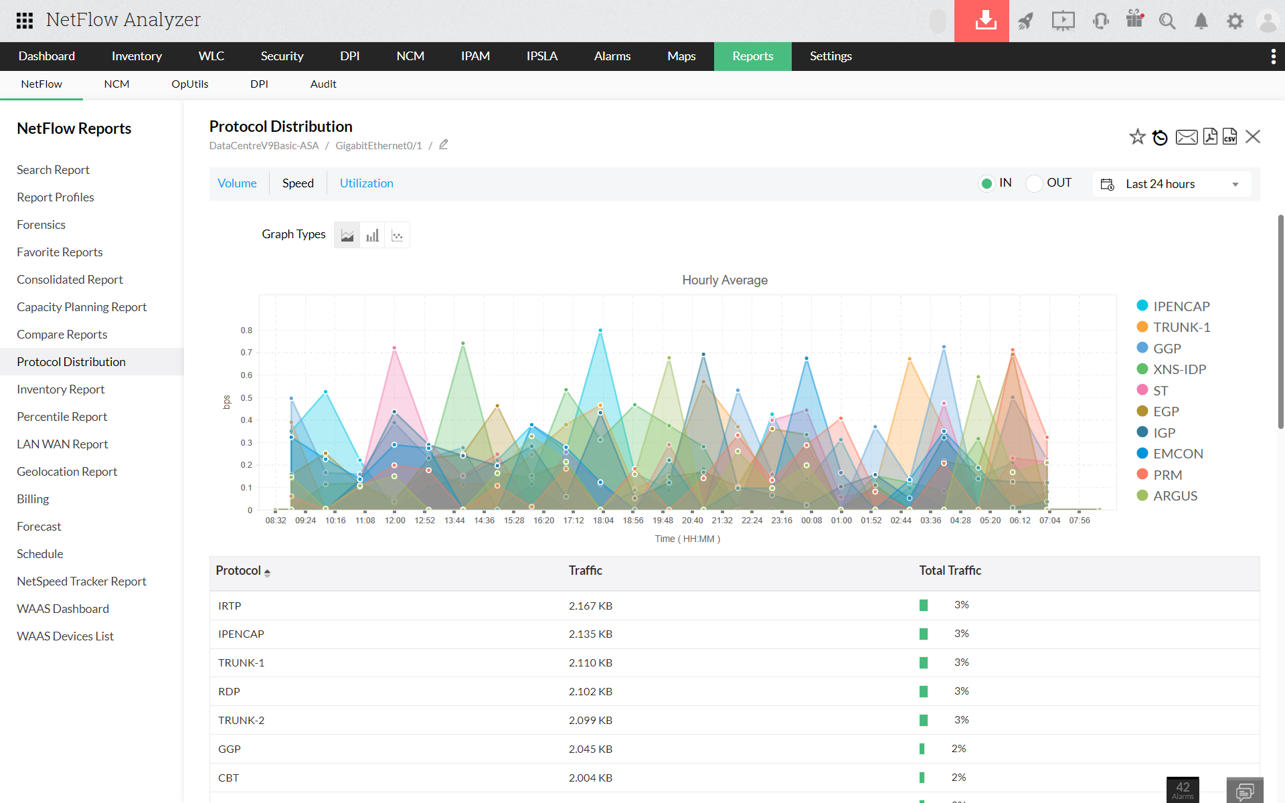Click the PDF export icon
Screen dimensions: 1285x803
tap(1210, 136)
